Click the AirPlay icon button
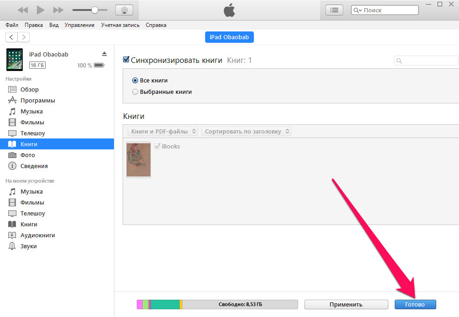The width and height of the screenshot is (459, 317). pyautogui.click(x=124, y=10)
